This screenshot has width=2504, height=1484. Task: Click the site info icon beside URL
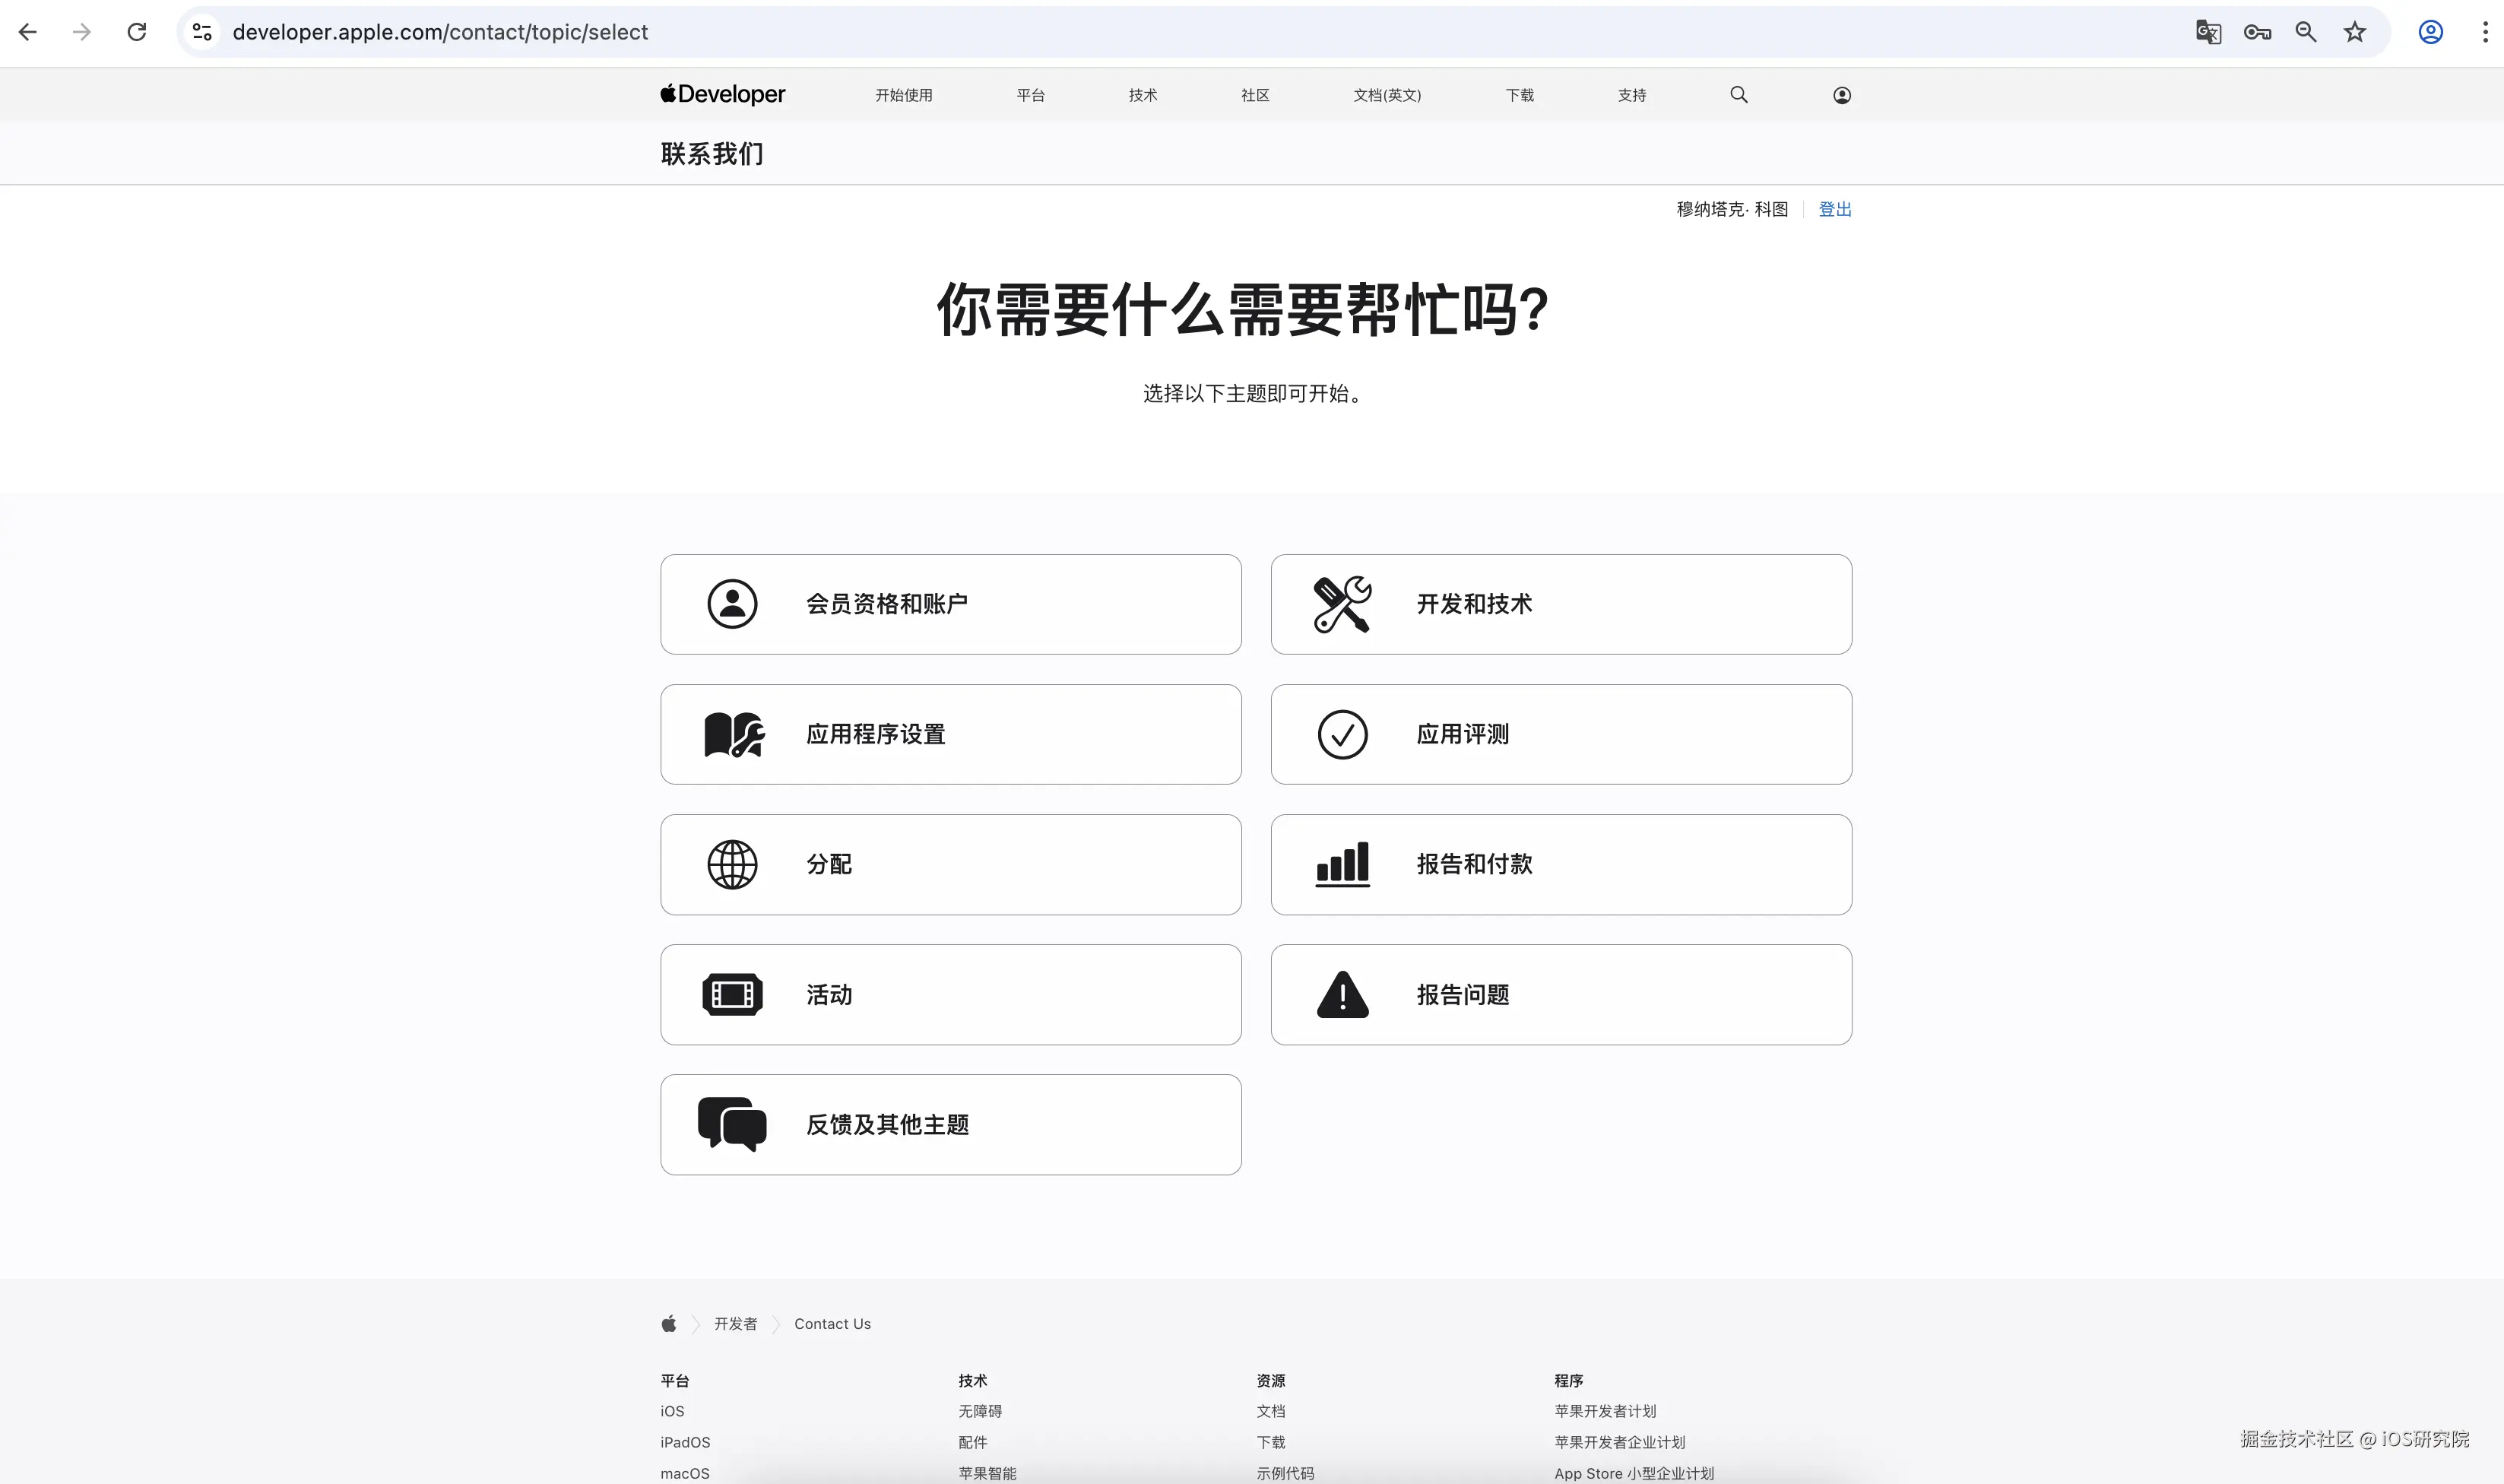point(203,32)
